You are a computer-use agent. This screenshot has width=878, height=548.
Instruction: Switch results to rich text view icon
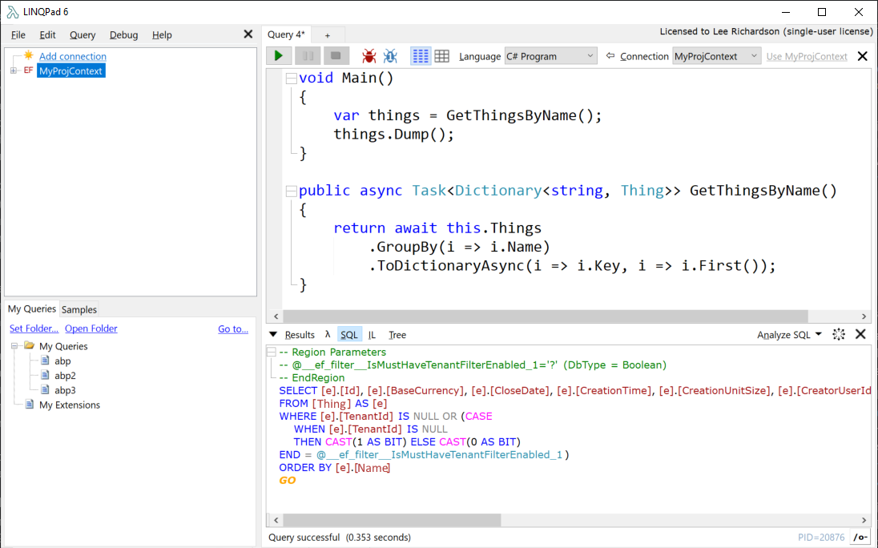(421, 56)
